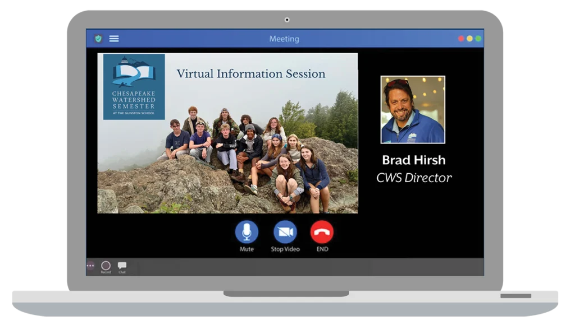Screen dimensions: 575x325
Task: Open the shield security icon
Action: [98, 38]
